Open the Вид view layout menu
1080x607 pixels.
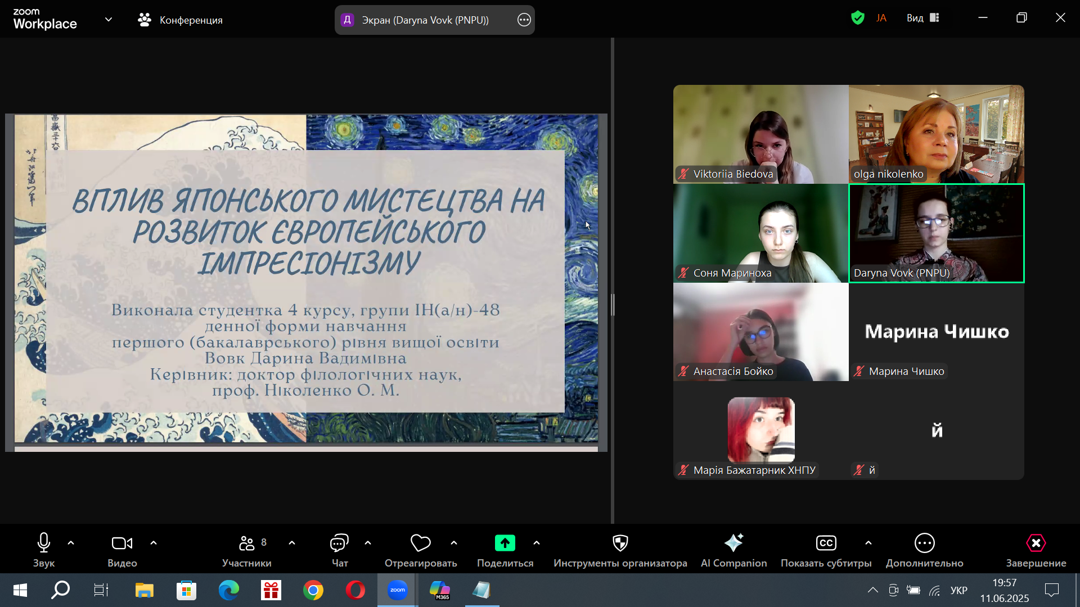[922, 18]
